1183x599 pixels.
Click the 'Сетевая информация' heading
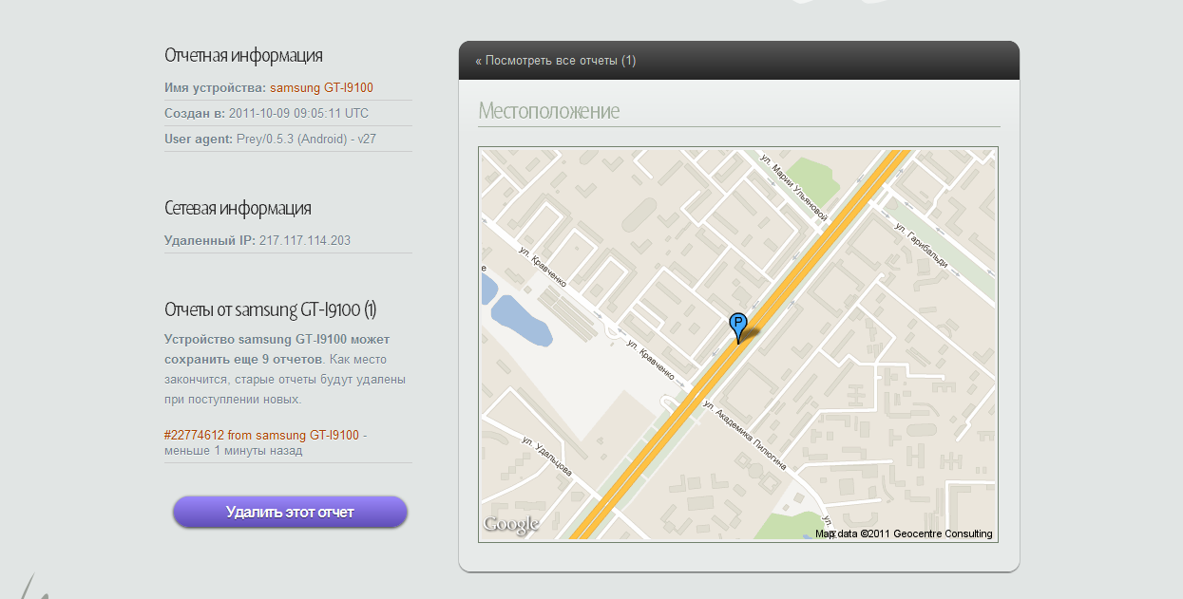pos(238,208)
